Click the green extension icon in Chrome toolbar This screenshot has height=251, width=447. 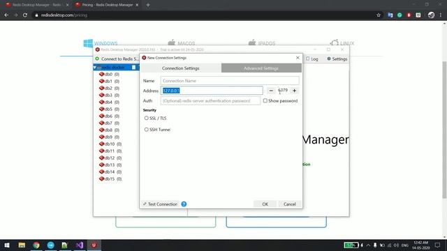pos(400,15)
